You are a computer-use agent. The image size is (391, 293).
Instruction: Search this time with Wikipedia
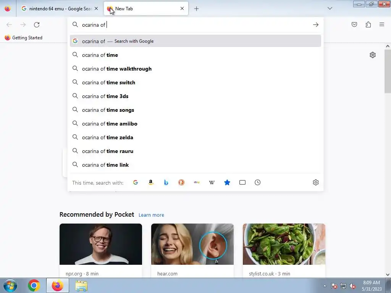(212, 182)
